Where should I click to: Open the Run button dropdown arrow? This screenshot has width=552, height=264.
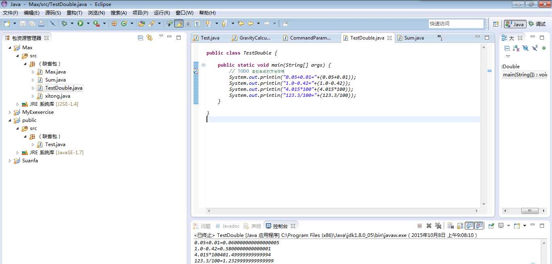coord(88,23)
